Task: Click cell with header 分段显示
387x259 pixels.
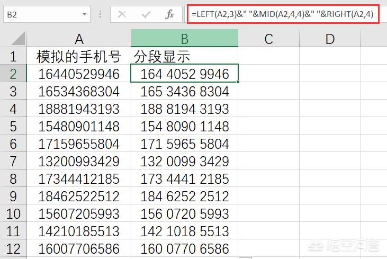Action: (x=184, y=56)
